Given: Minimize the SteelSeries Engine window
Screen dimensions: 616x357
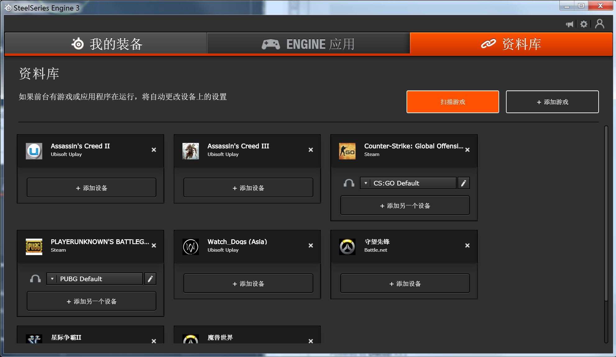Looking at the screenshot, I should pyautogui.click(x=567, y=6).
